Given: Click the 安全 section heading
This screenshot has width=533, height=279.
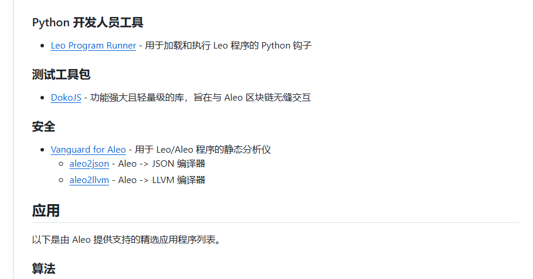Looking at the screenshot, I should [x=43, y=127].
